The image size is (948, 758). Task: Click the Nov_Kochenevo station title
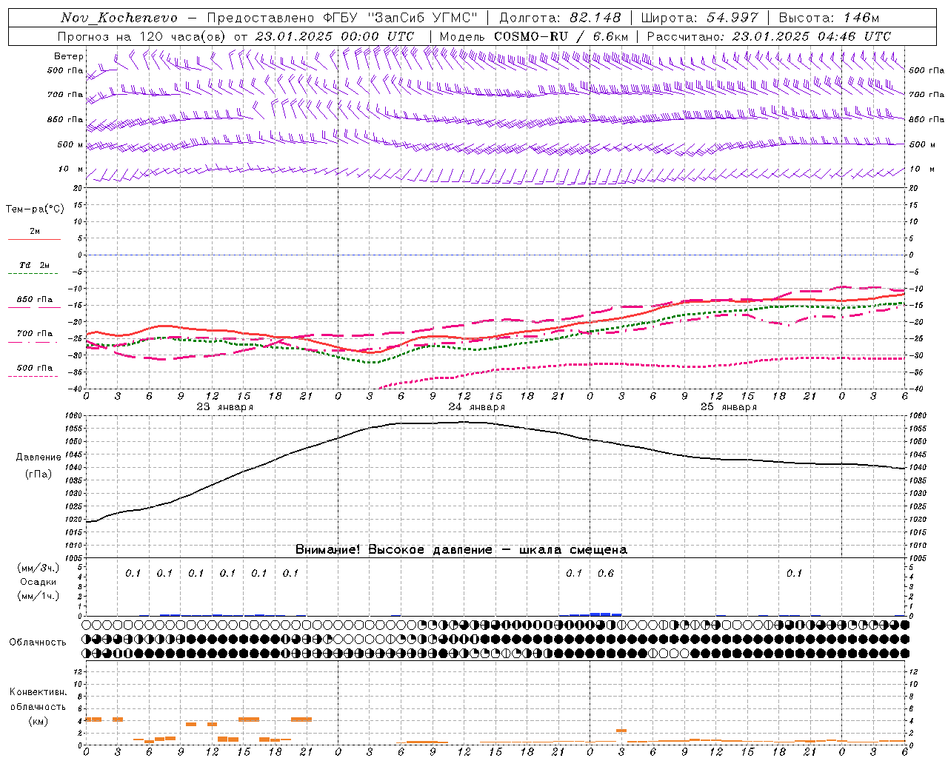(119, 18)
